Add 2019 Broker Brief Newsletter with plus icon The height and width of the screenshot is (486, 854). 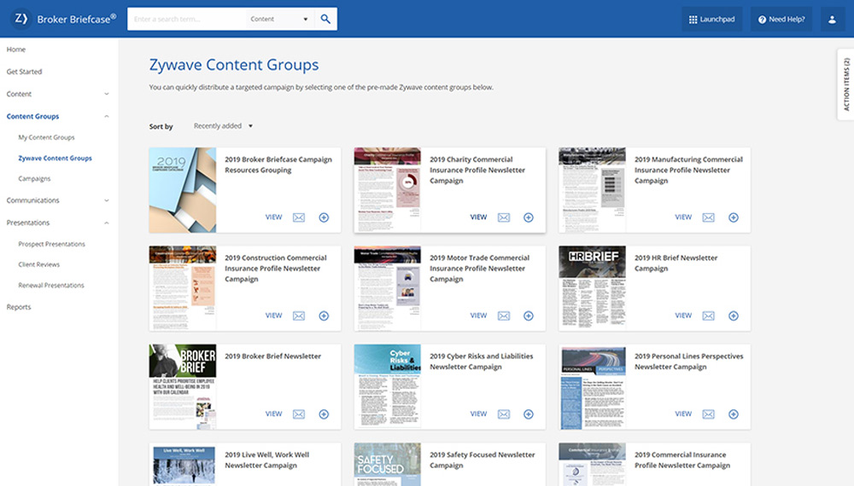[324, 414]
